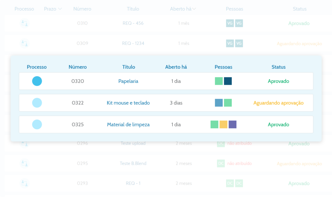
Task: Click the green person swatch in Papelaria row
Action: pyautogui.click(x=219, y=81)
